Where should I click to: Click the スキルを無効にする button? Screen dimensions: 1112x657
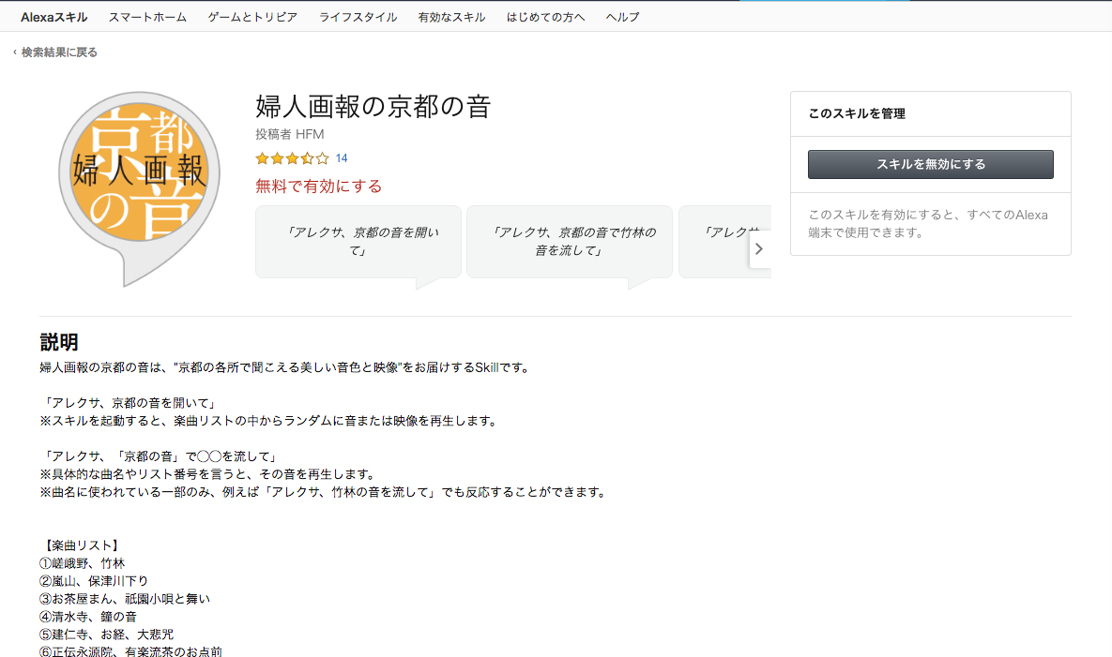tap(931, 164)
